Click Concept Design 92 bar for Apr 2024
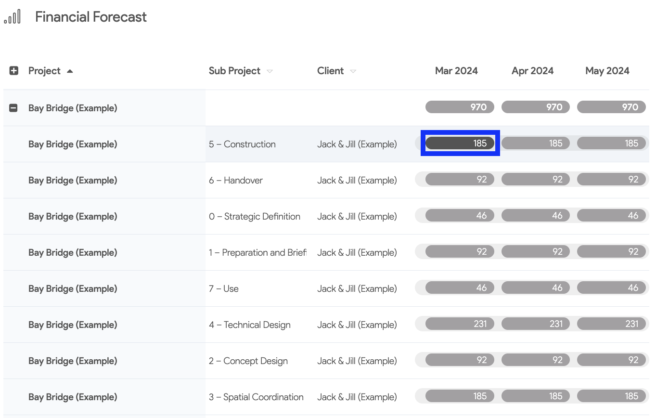The height and width of the screenshot is (418, 669). pyautogui.click(x=536, y=360)
